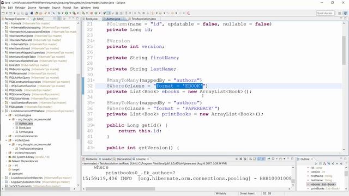This screenshot has width=349, height=196.
Task: Click the editor vertical scrollbar thumb
Action: [x=344, y=50]
